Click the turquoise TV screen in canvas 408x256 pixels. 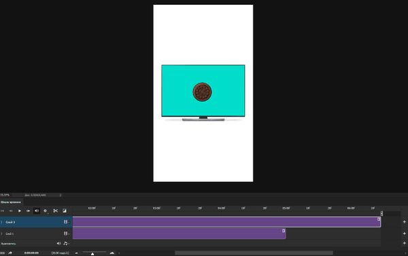[x=203, y=90]
